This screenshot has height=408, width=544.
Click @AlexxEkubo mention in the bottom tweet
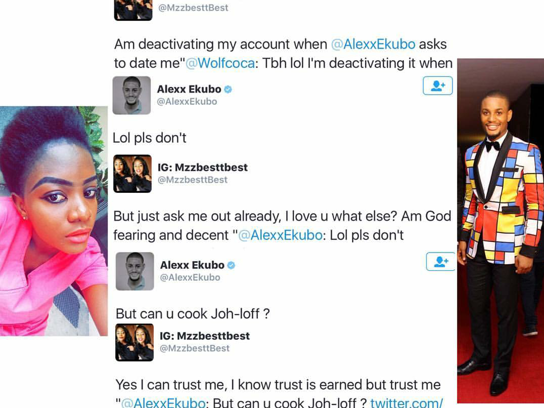[163, 402]
